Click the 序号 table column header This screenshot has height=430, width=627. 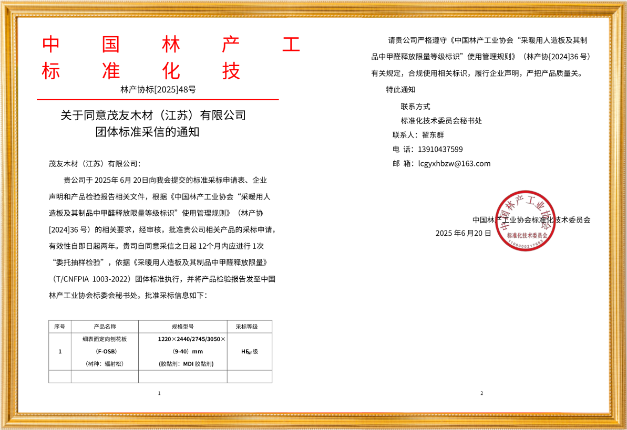tap(60, 327)
